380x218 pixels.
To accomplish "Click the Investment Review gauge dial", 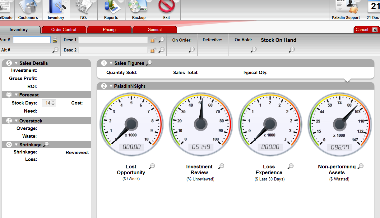I will tap(201, 124).
